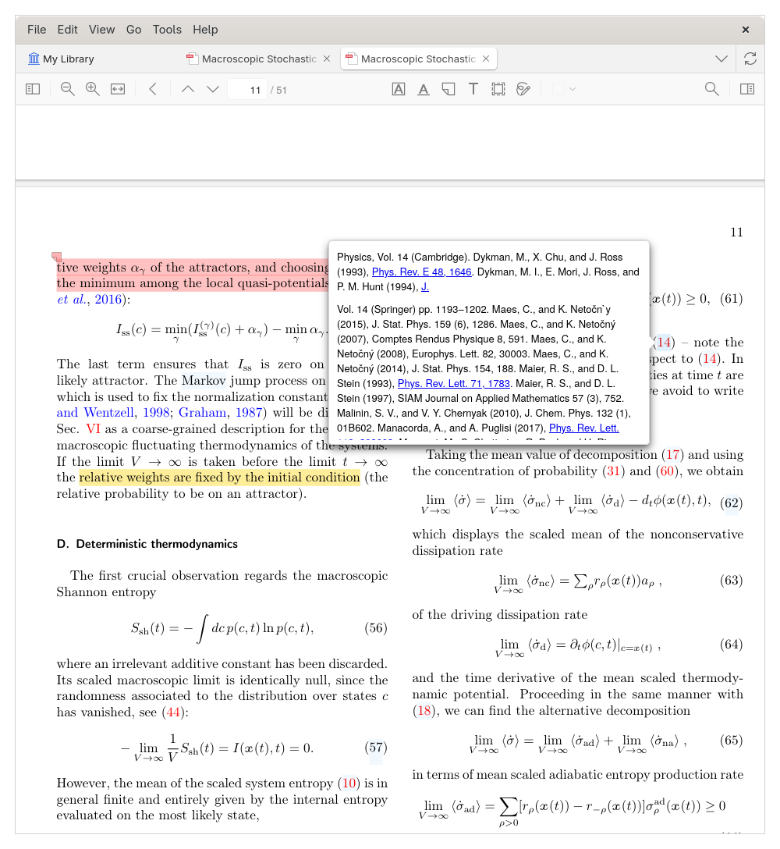Click the page number field showing 11
The width and height of the screenshot is (780, 849).
pyautogui.click(x=248, y=90)
